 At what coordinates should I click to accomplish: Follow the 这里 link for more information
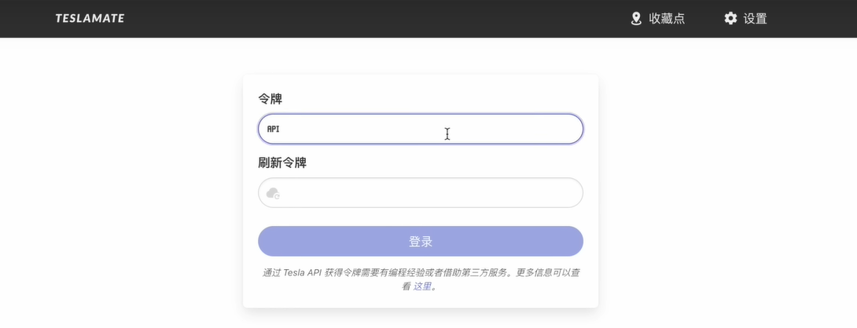[x=422, y=286]
